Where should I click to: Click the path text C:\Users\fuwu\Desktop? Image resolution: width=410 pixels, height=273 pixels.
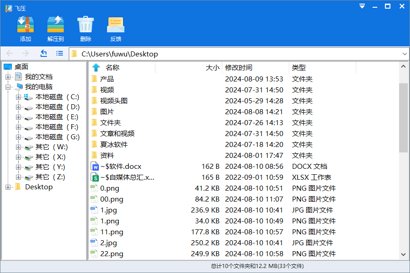tap(120, 54)
